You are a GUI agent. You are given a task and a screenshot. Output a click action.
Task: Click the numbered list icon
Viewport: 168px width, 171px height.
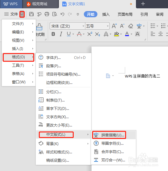[x=163, y=26]
